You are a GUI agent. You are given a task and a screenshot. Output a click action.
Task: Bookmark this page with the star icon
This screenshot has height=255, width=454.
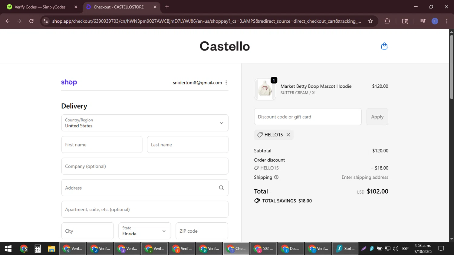coord(370,21)
